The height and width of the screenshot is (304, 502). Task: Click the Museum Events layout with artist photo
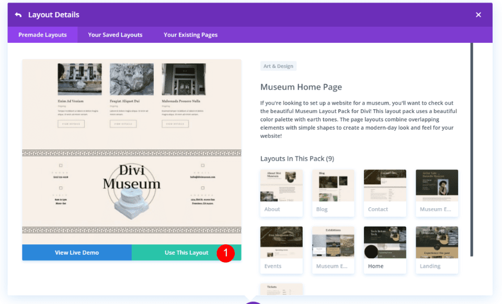pyautogui.click(x=437, y=193)
